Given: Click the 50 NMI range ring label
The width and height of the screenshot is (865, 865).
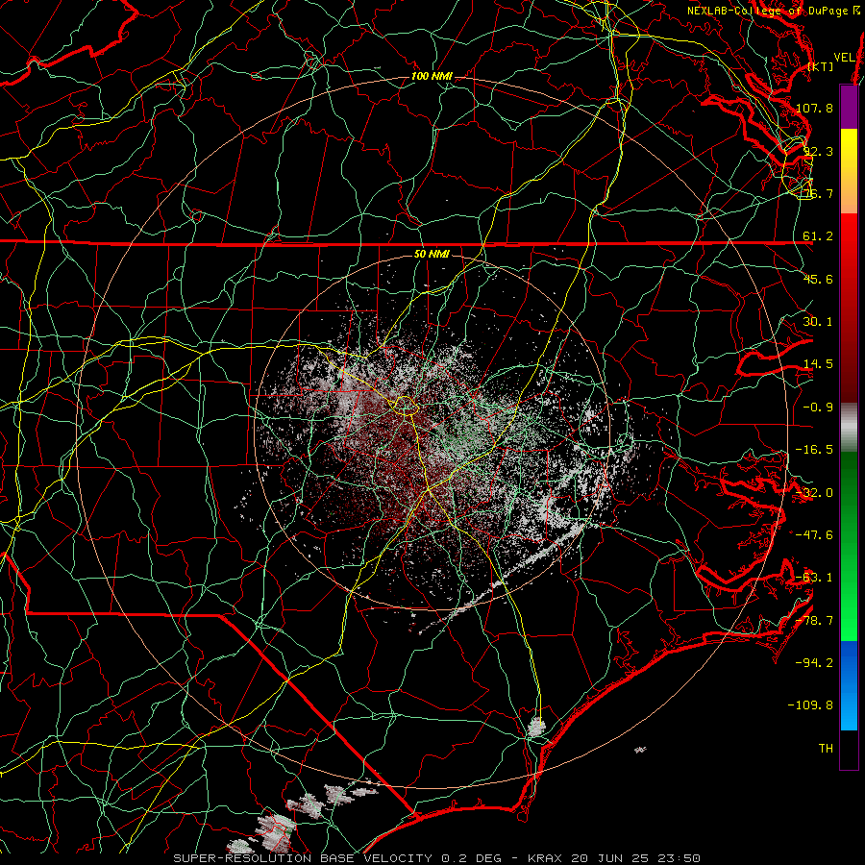Looking at the screenshot, I should click(x=432, y=254).
